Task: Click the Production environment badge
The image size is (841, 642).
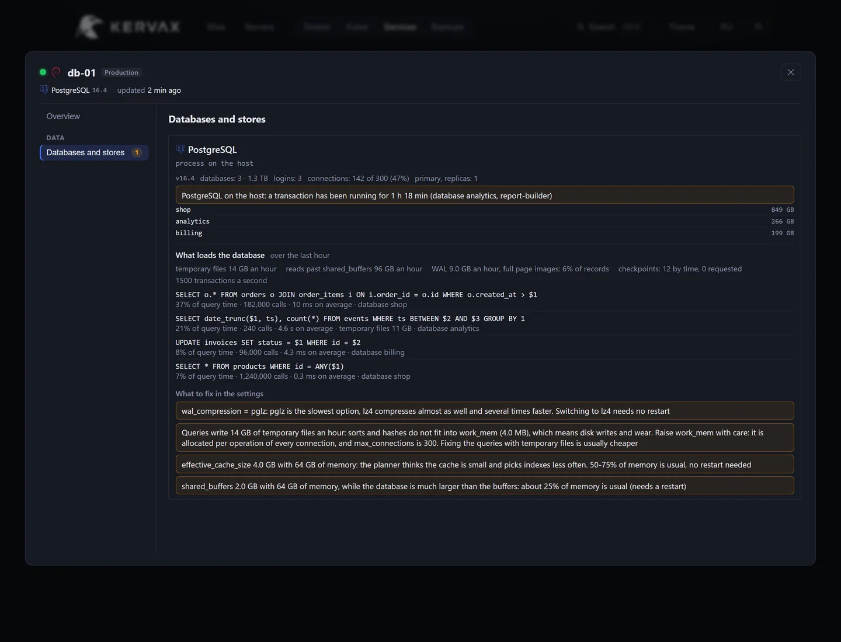Action: [x=121, y=72]
